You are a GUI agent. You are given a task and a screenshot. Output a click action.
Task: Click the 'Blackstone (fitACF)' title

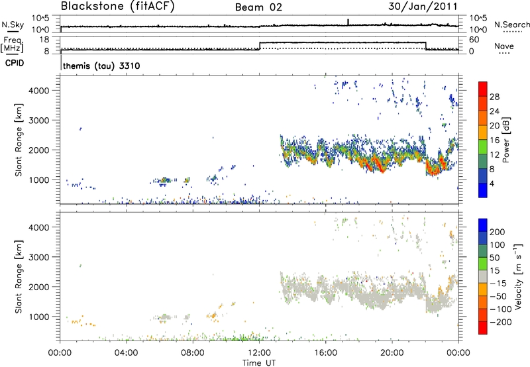[117, 6]
